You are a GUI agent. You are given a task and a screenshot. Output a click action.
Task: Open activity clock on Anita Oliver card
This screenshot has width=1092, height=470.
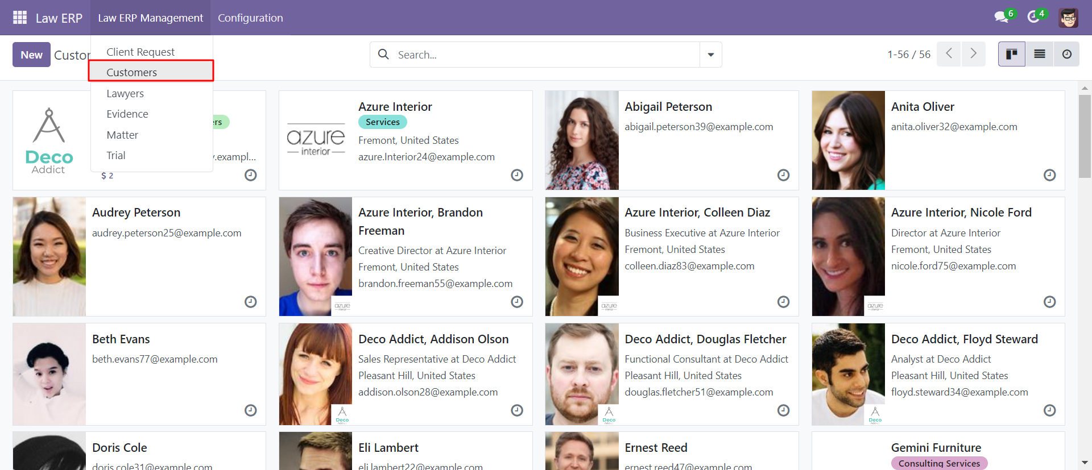click(x=1050, y=175)
